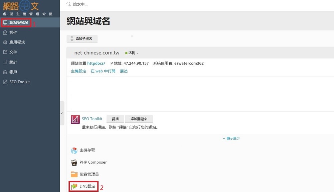Collapse the sidebar with the arrow handle
This screenshot has height=192, width=334.
click(62, 113)
